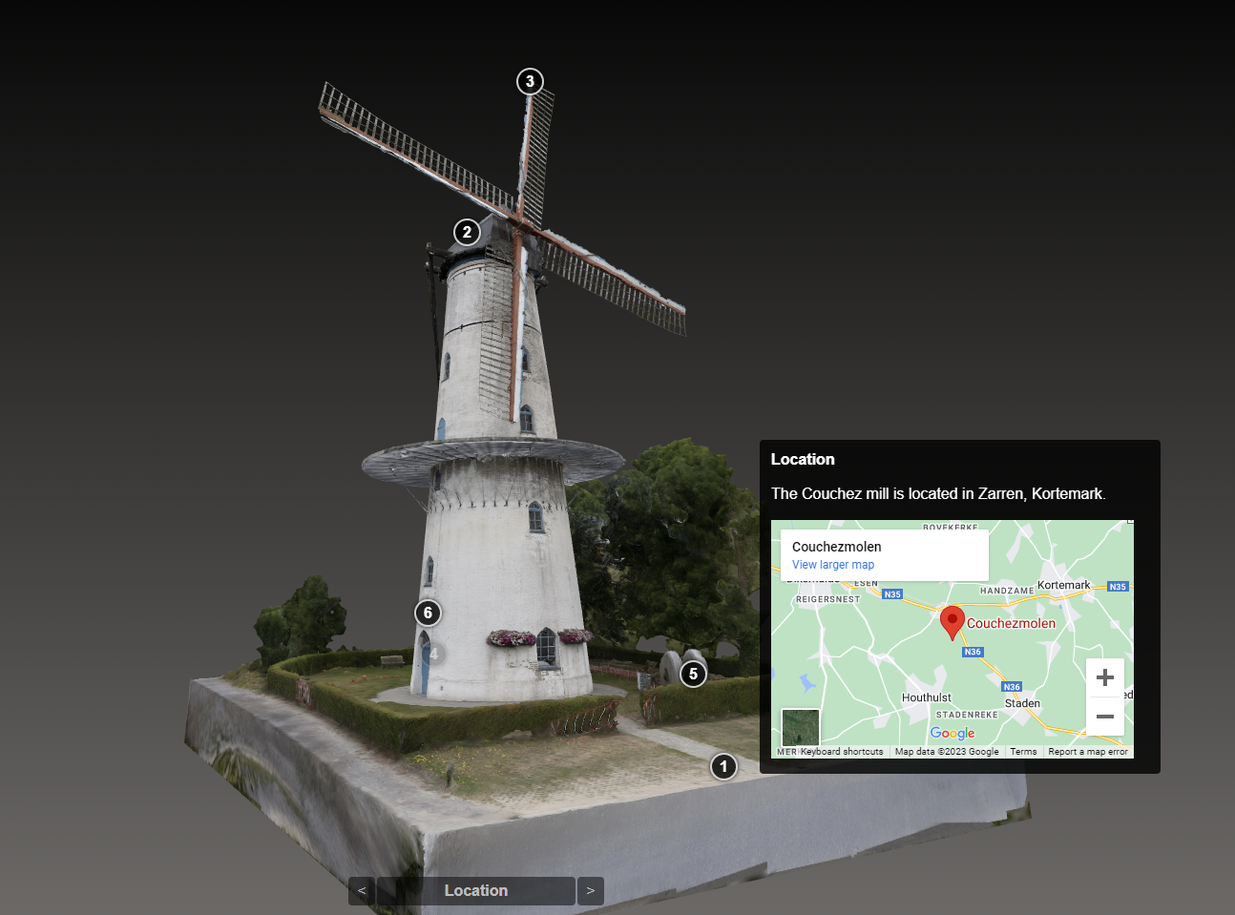Click Report a map error link
The width and height of the screenshot is (1235, 915).
tap(1087, 752)
